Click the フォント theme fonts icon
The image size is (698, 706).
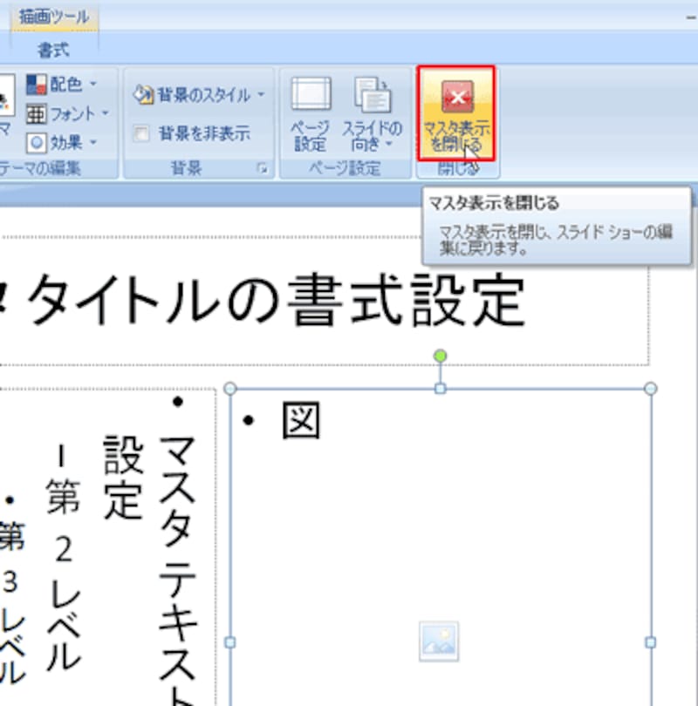[37, 113]
